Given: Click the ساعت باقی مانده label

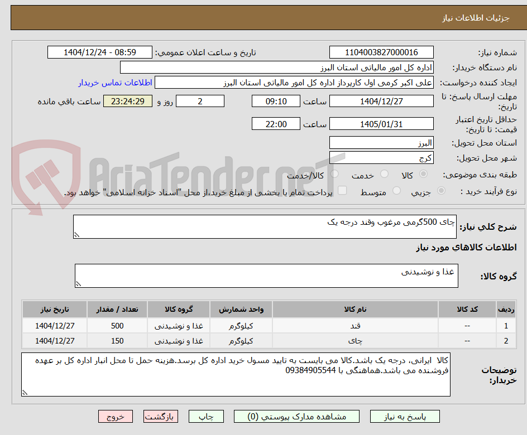Looking at the screenshot, I should click(69, 101).
